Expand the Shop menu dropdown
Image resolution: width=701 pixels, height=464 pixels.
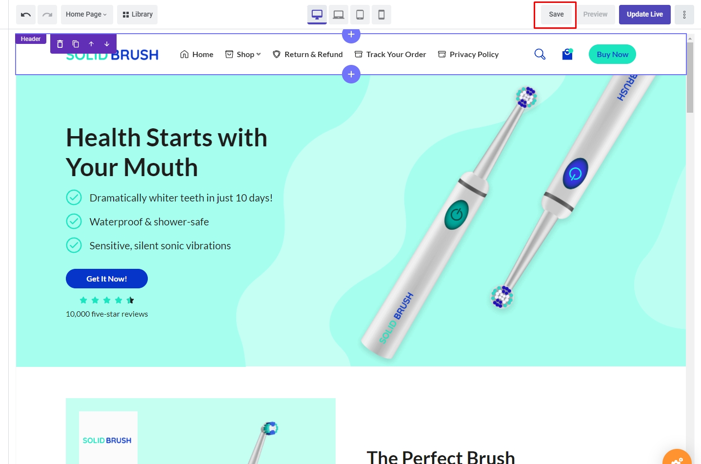click(243, 55)
